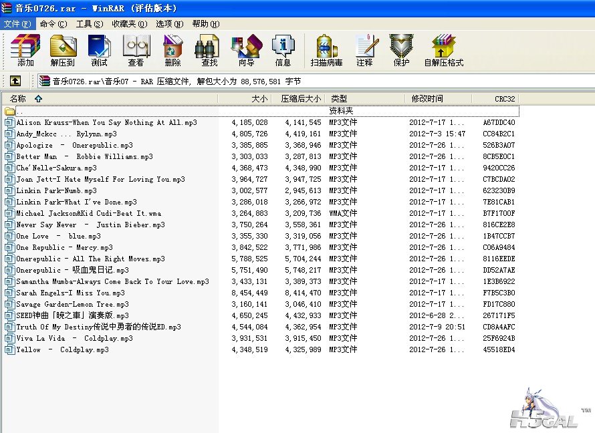This screenshot has width=595, height=433.
Task: Click the 解压到 (Extract To) icon
Action: pos(63,50)
